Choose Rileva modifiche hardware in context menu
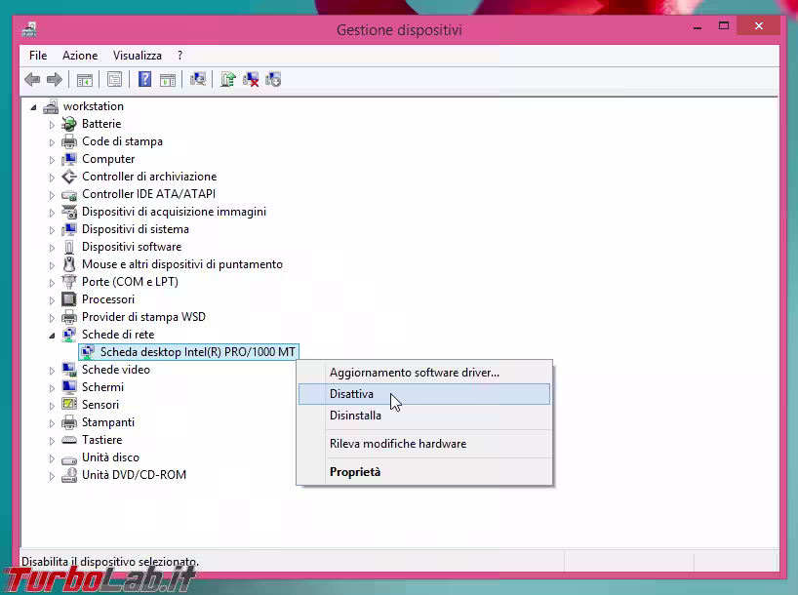 pyautogui.click(x=424, y=444)
